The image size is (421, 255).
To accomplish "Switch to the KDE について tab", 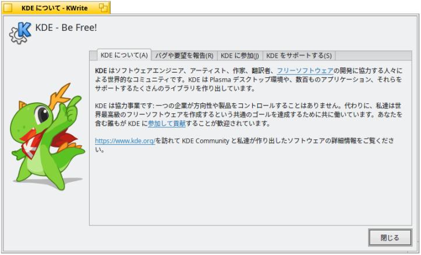I will click(x=124, y=55).
